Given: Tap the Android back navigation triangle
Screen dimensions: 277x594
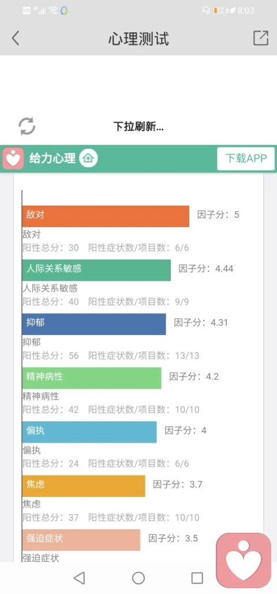Looking at the screenshot, I should click(x=79, y=578).
